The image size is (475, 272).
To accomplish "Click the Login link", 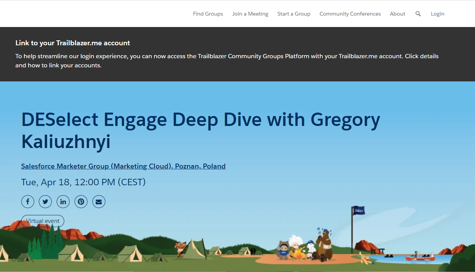I will pyautogui.click(x=437, y=14).
